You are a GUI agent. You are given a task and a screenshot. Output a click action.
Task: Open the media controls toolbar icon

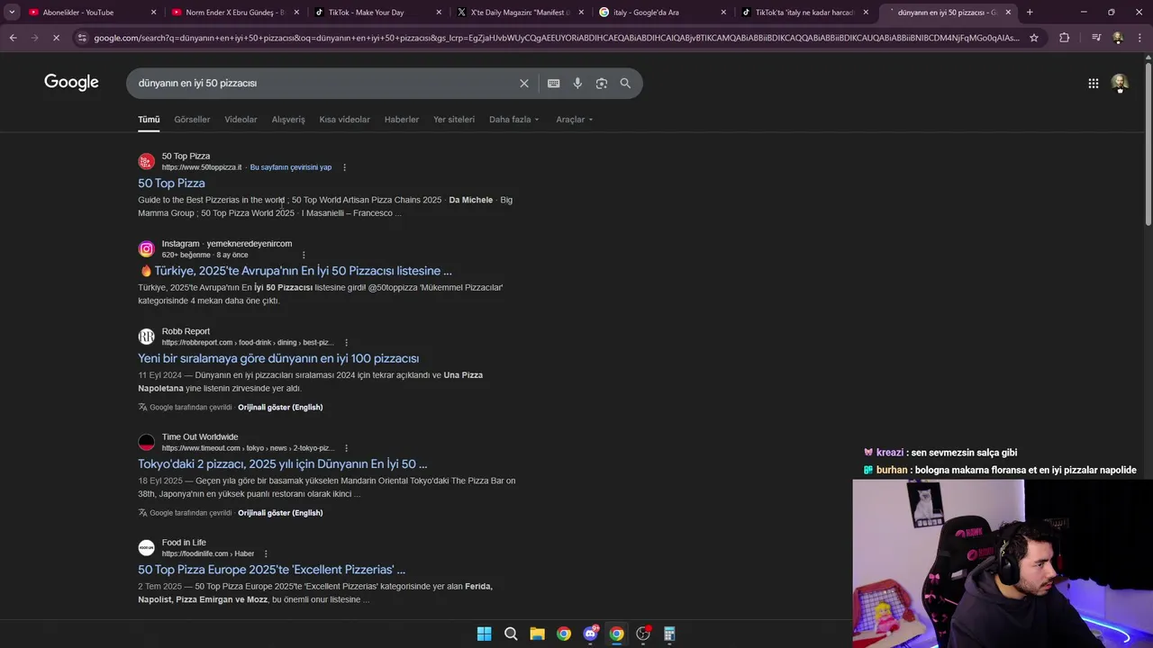click(1095, 38)
